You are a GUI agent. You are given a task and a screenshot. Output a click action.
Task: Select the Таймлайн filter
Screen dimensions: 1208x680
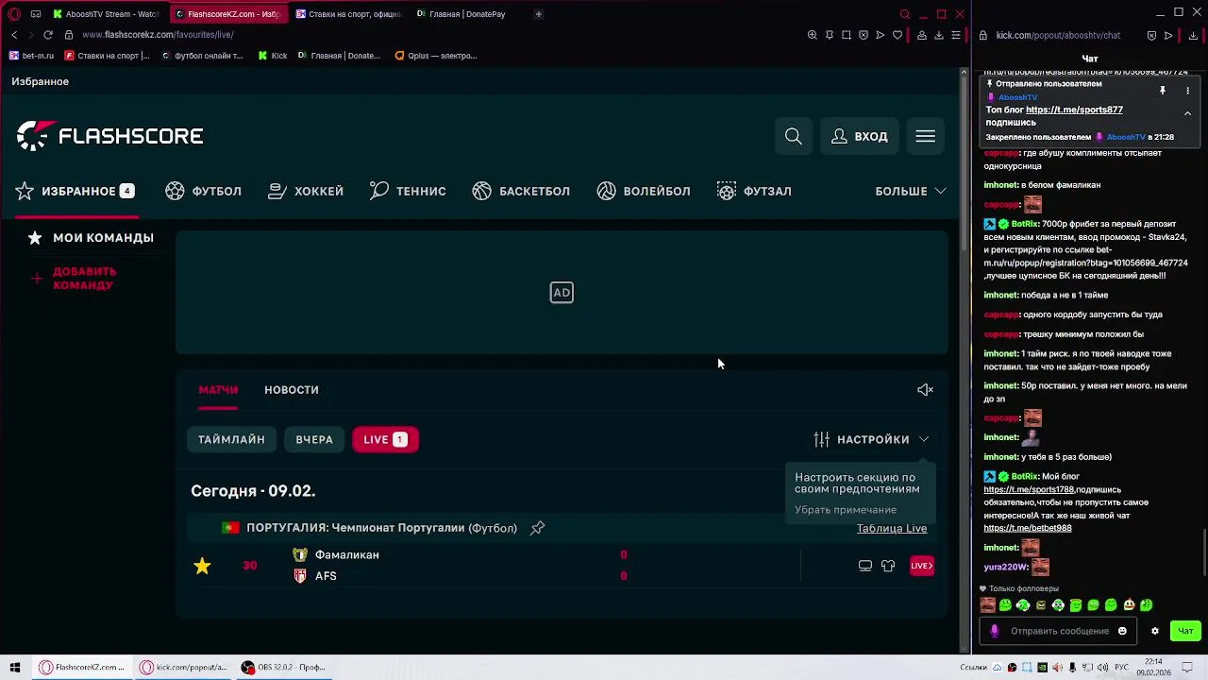coord(231,439)
